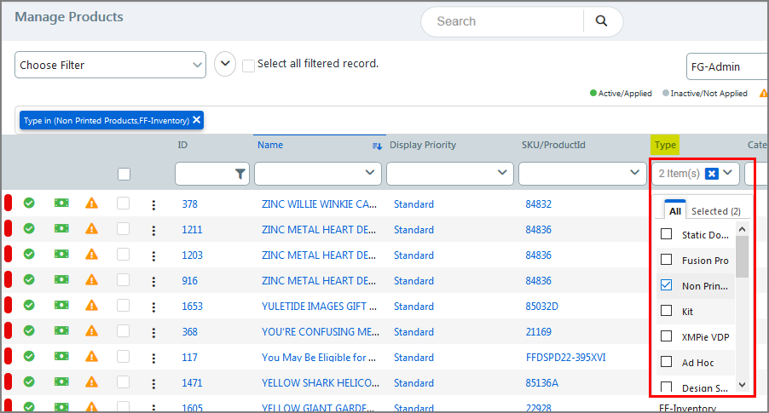Remove the Type filter tag chip
The height and width of the screenshot is (413, 769).
click(197, 120)
